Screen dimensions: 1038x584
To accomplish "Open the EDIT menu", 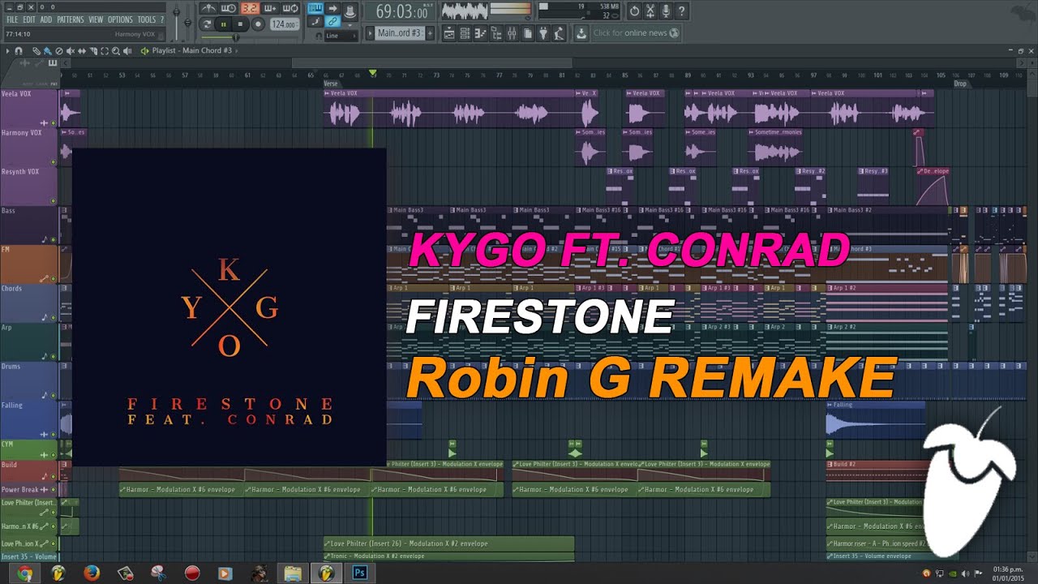I will point(29,19).
